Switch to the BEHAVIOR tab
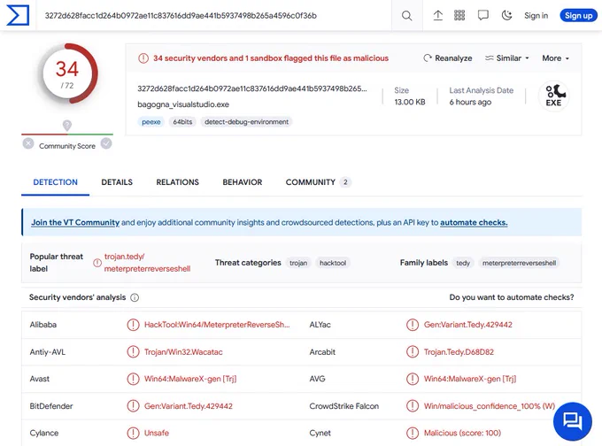This screenshot has width=602, height=446. point(243,182)
